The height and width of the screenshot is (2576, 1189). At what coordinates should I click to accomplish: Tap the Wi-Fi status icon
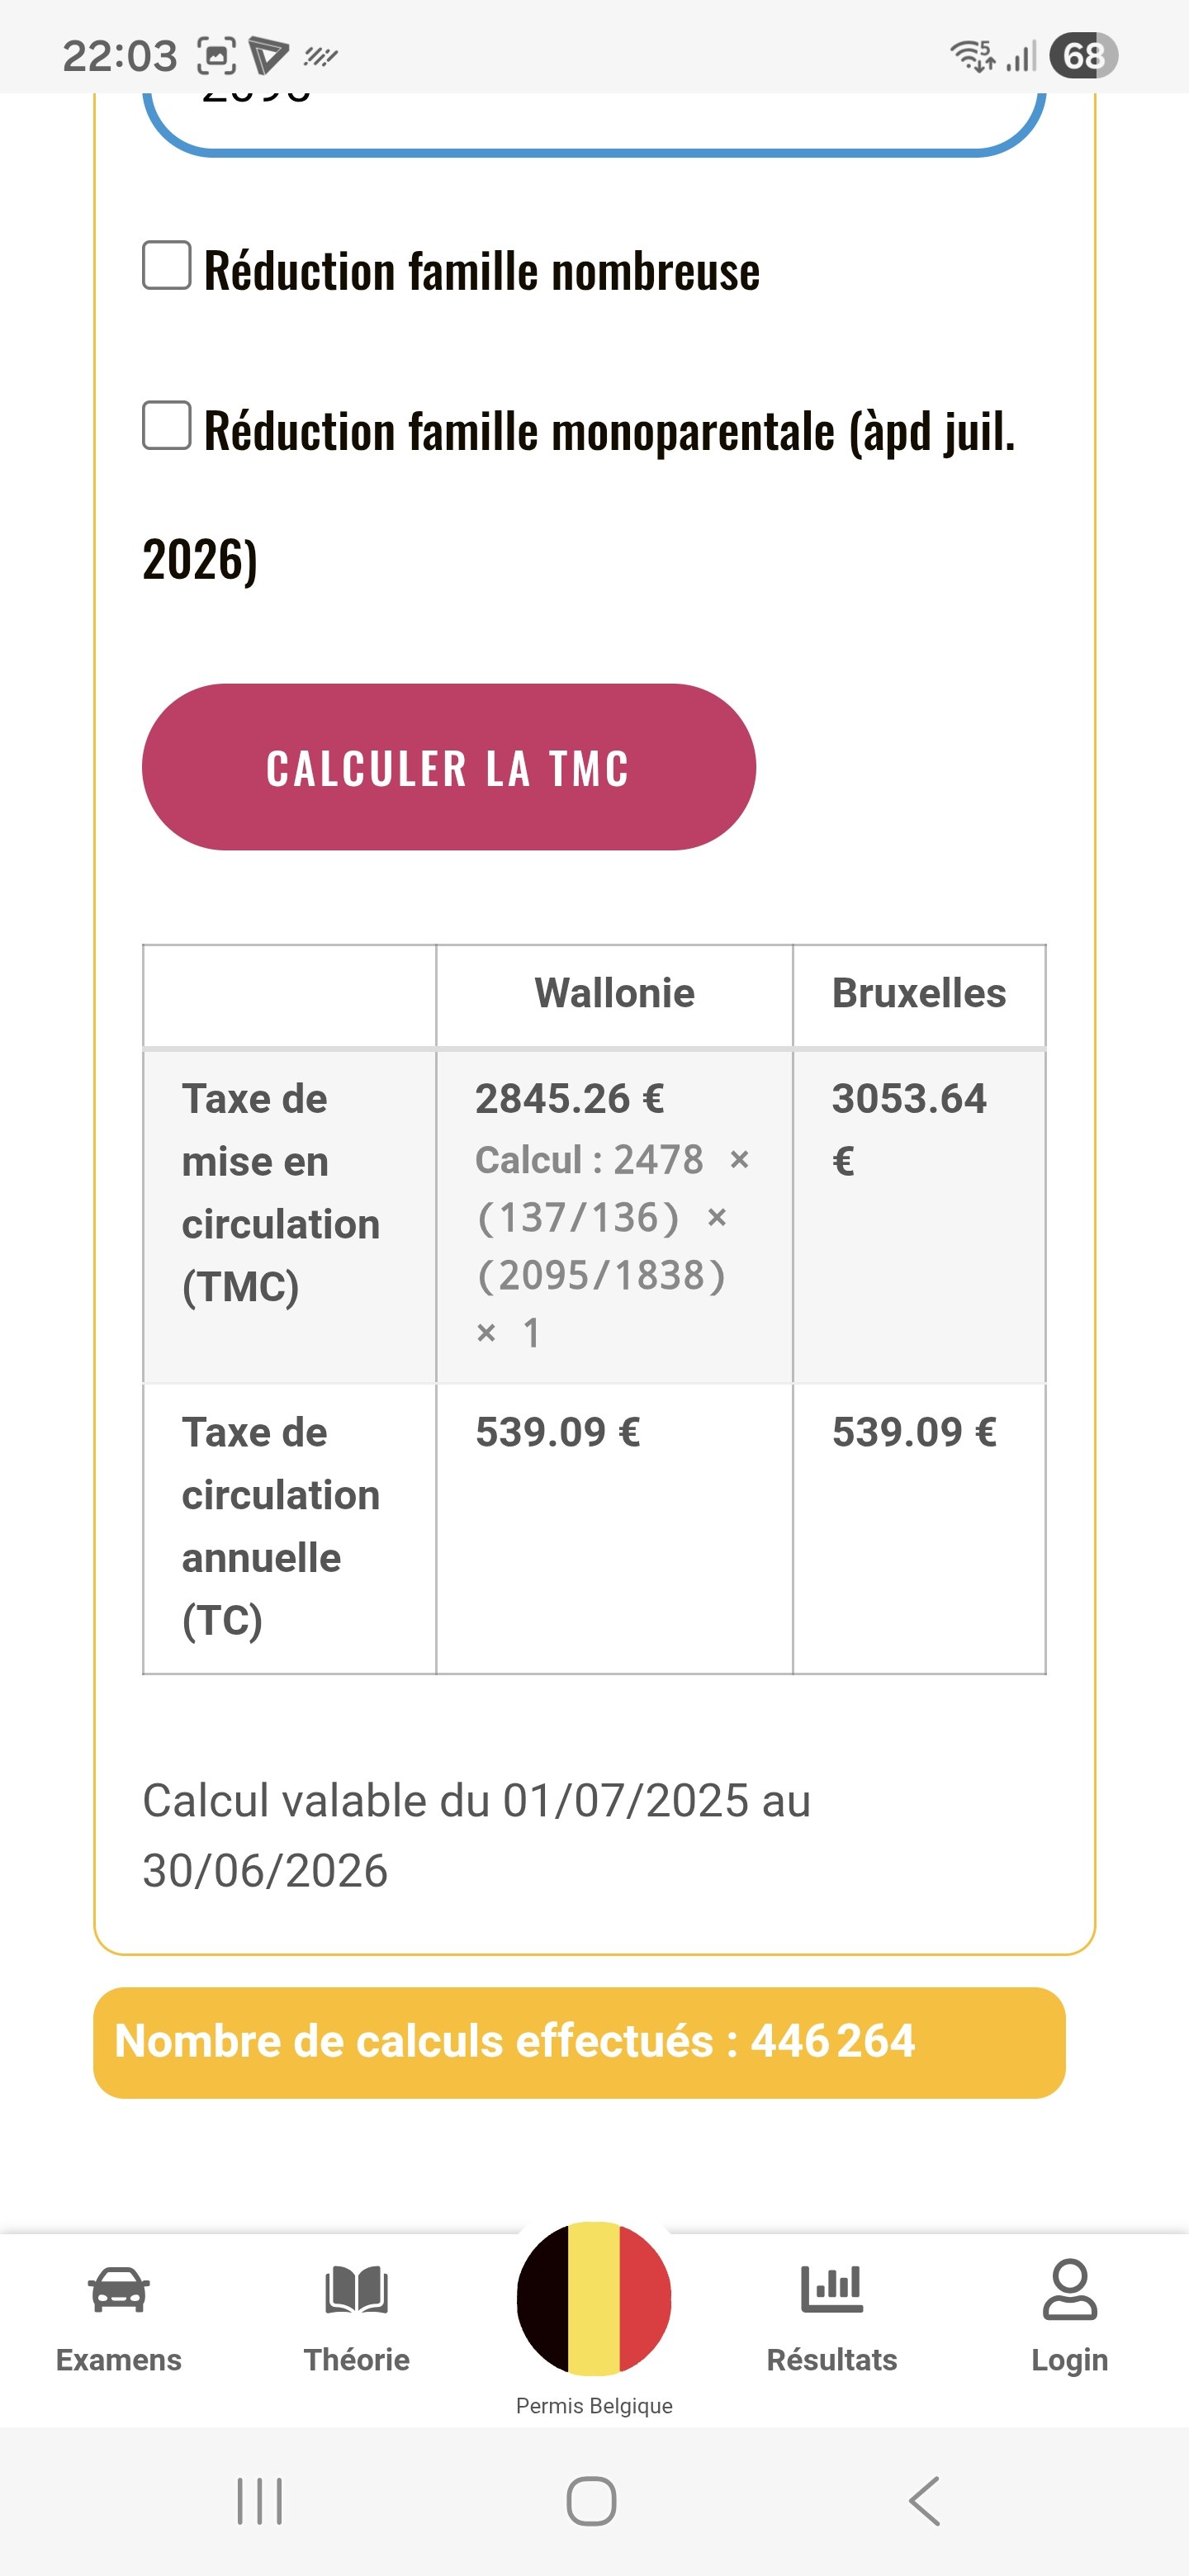click(971, 56)
